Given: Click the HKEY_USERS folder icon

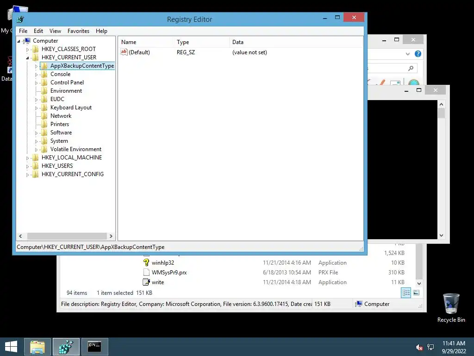Looking at the screenshot, I should [x=35, y=165].
